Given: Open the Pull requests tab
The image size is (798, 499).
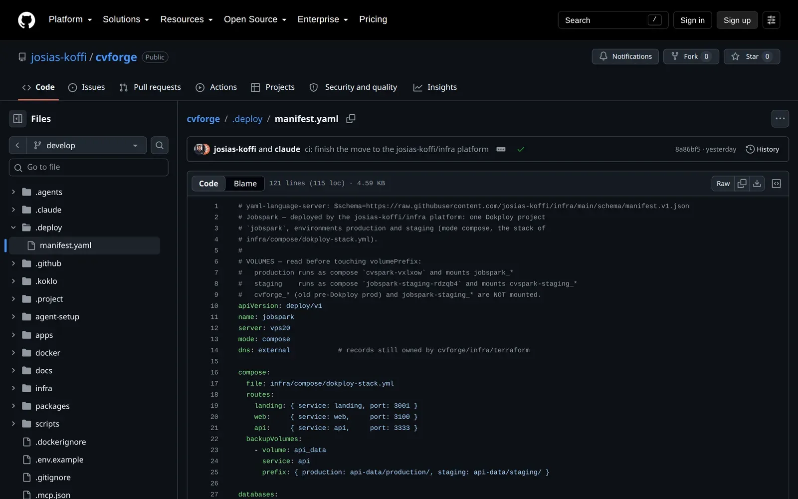Looking at the screenshot, I should [x=150, y=87].
